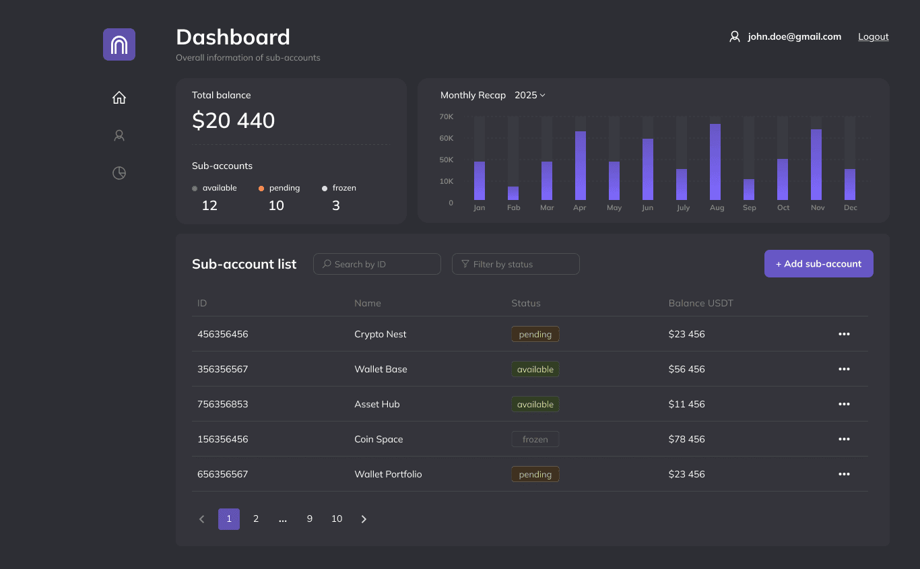Click john.doe@gmail.com account name

click(x=795, y=36)
